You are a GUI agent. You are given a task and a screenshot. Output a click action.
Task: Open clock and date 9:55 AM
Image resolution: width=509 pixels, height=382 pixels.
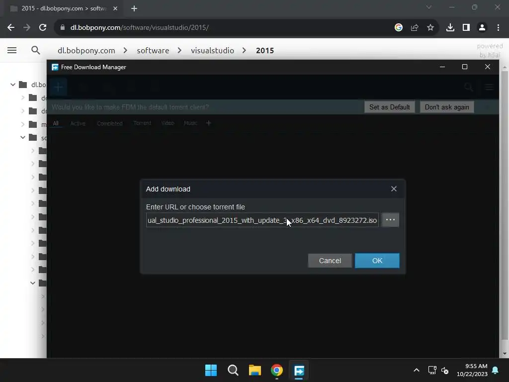click(472, 370)
